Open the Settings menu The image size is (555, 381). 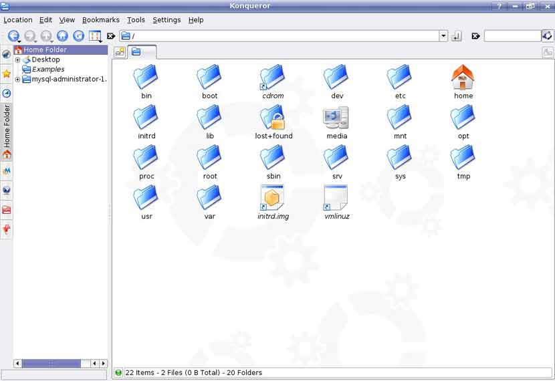pyautogui.click(x=166, y=20)
